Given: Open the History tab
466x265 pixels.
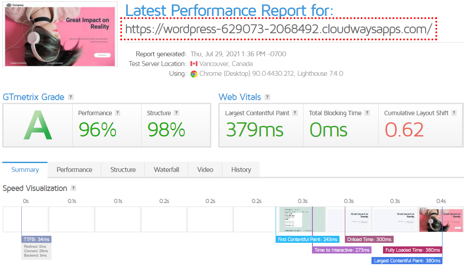Looking at the screenshot, I should [x=241, y=169].
